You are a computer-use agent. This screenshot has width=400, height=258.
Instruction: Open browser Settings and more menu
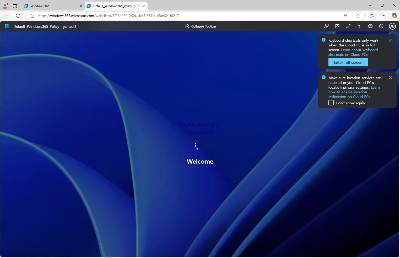383,16
